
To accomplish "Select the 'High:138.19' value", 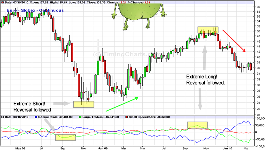I will click(58, 2).
